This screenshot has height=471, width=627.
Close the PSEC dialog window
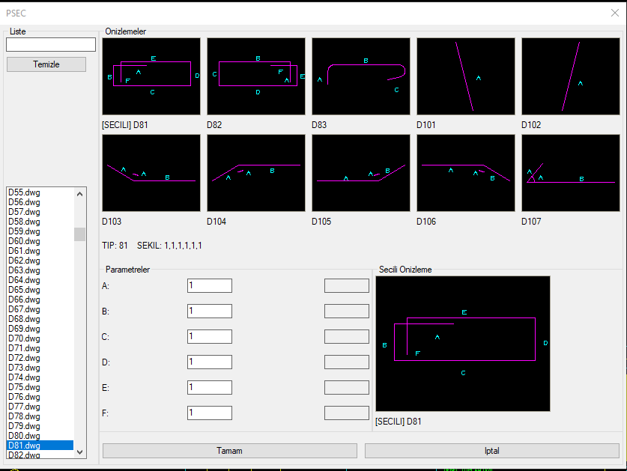pos(615,13)
